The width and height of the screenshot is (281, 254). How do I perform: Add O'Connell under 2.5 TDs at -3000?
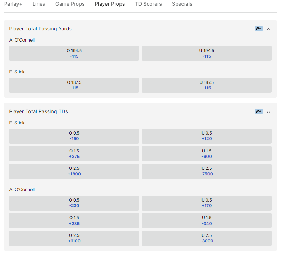tap(206, 238)
